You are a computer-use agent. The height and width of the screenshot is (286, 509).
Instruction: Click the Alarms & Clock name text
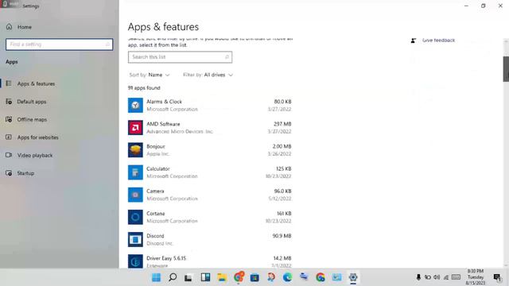point(165,102)
